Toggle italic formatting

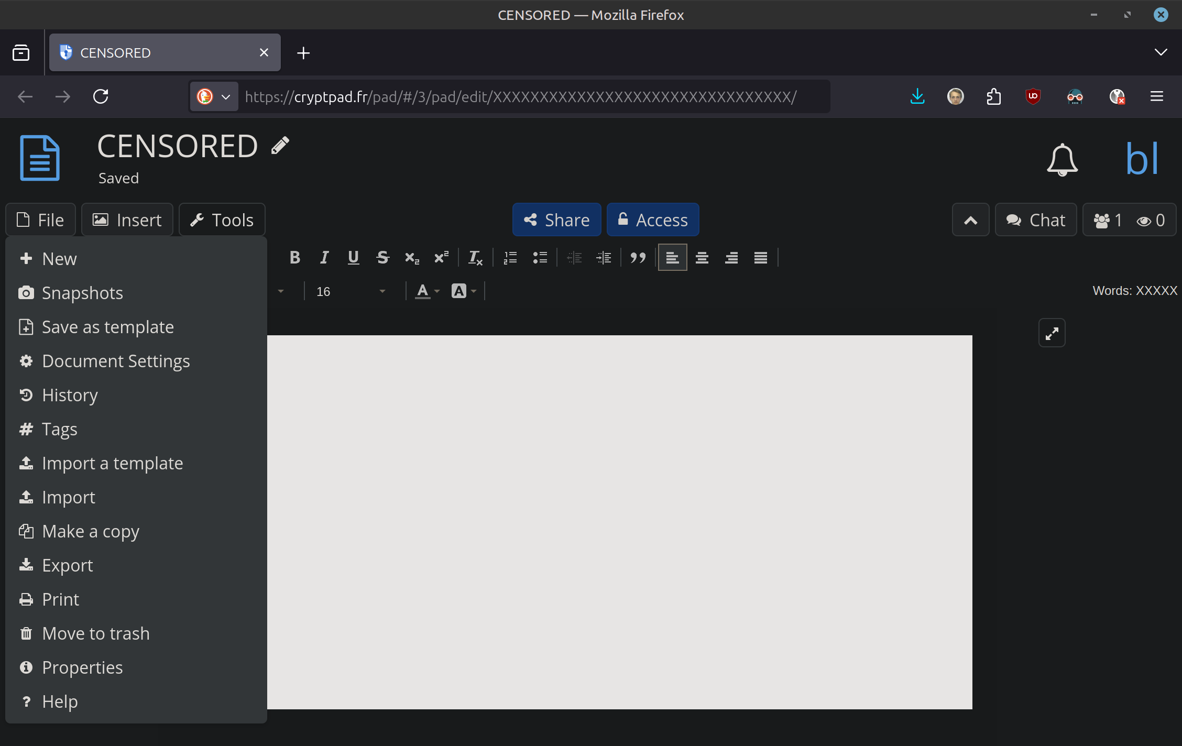click(x=324, y=258)
